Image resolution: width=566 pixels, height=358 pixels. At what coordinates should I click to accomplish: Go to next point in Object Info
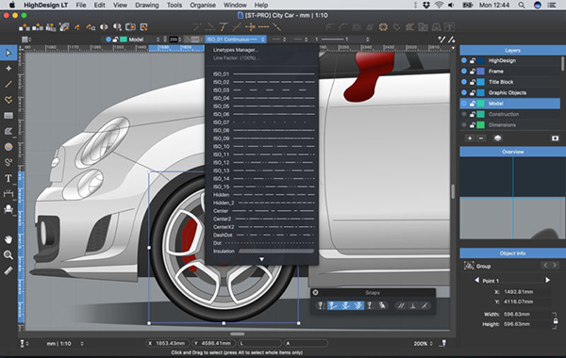point(547,280)
